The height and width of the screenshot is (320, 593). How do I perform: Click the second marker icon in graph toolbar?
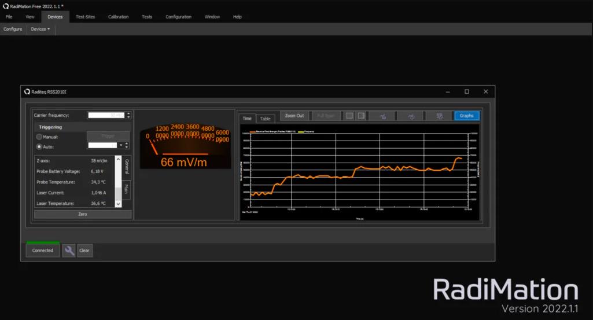coord(411,116)
